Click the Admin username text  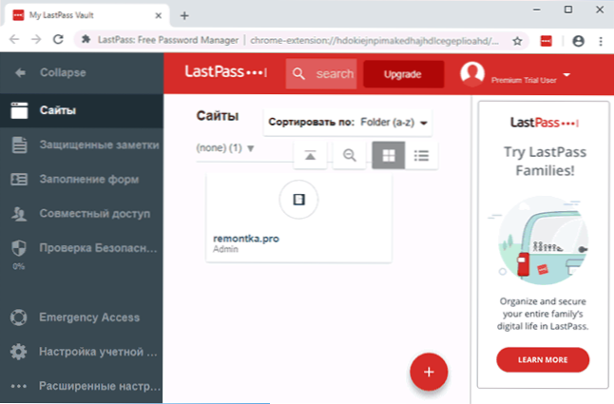pos(225,249)
